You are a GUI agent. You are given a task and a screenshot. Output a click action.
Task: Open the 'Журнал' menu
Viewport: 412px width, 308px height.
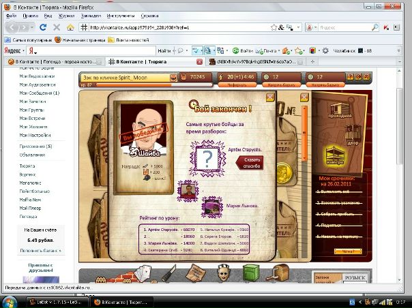[67, 14]
